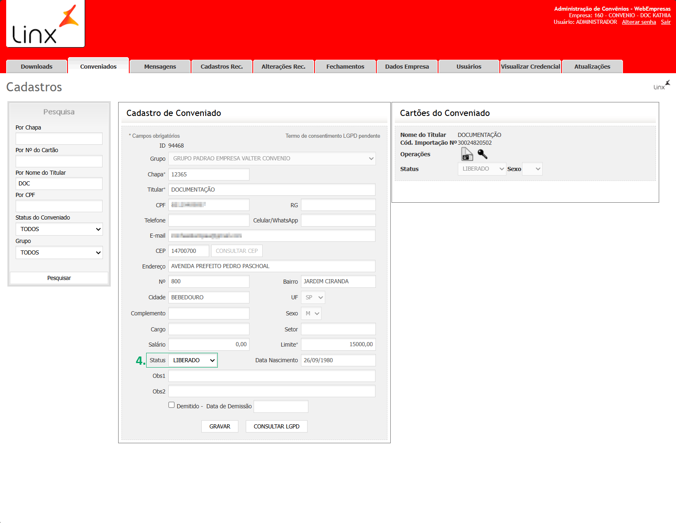Click the Alterar senha link
Screen dimensions: 676x523
[x=639, y=22]
